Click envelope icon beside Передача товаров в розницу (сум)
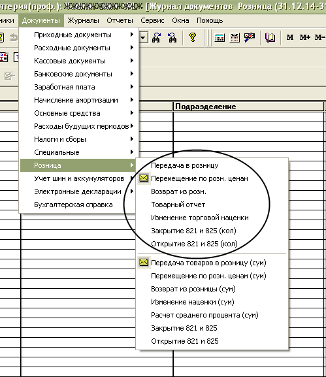Screen dimensions: 326x377 coord(144,262)
